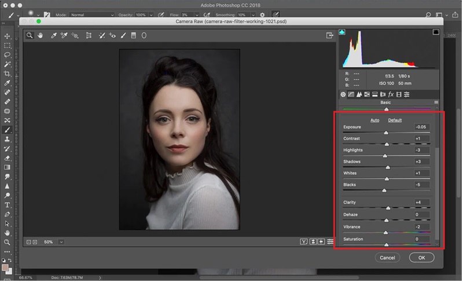This screenshot has height=282, width=463.
Task: Open the zoom level 50% dropdown
Action: pos(61,242)
